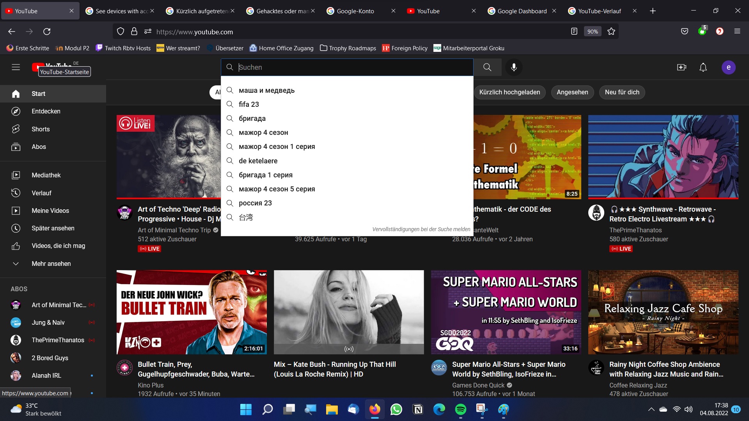Select the Neu für dich filter chip
Image resolution: width=749 pixels, height=421 pixels.
[622, 92]
